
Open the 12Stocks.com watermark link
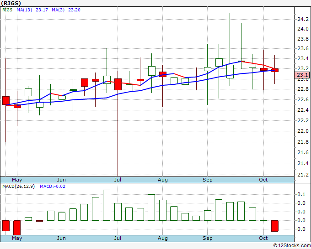(292, 245)
